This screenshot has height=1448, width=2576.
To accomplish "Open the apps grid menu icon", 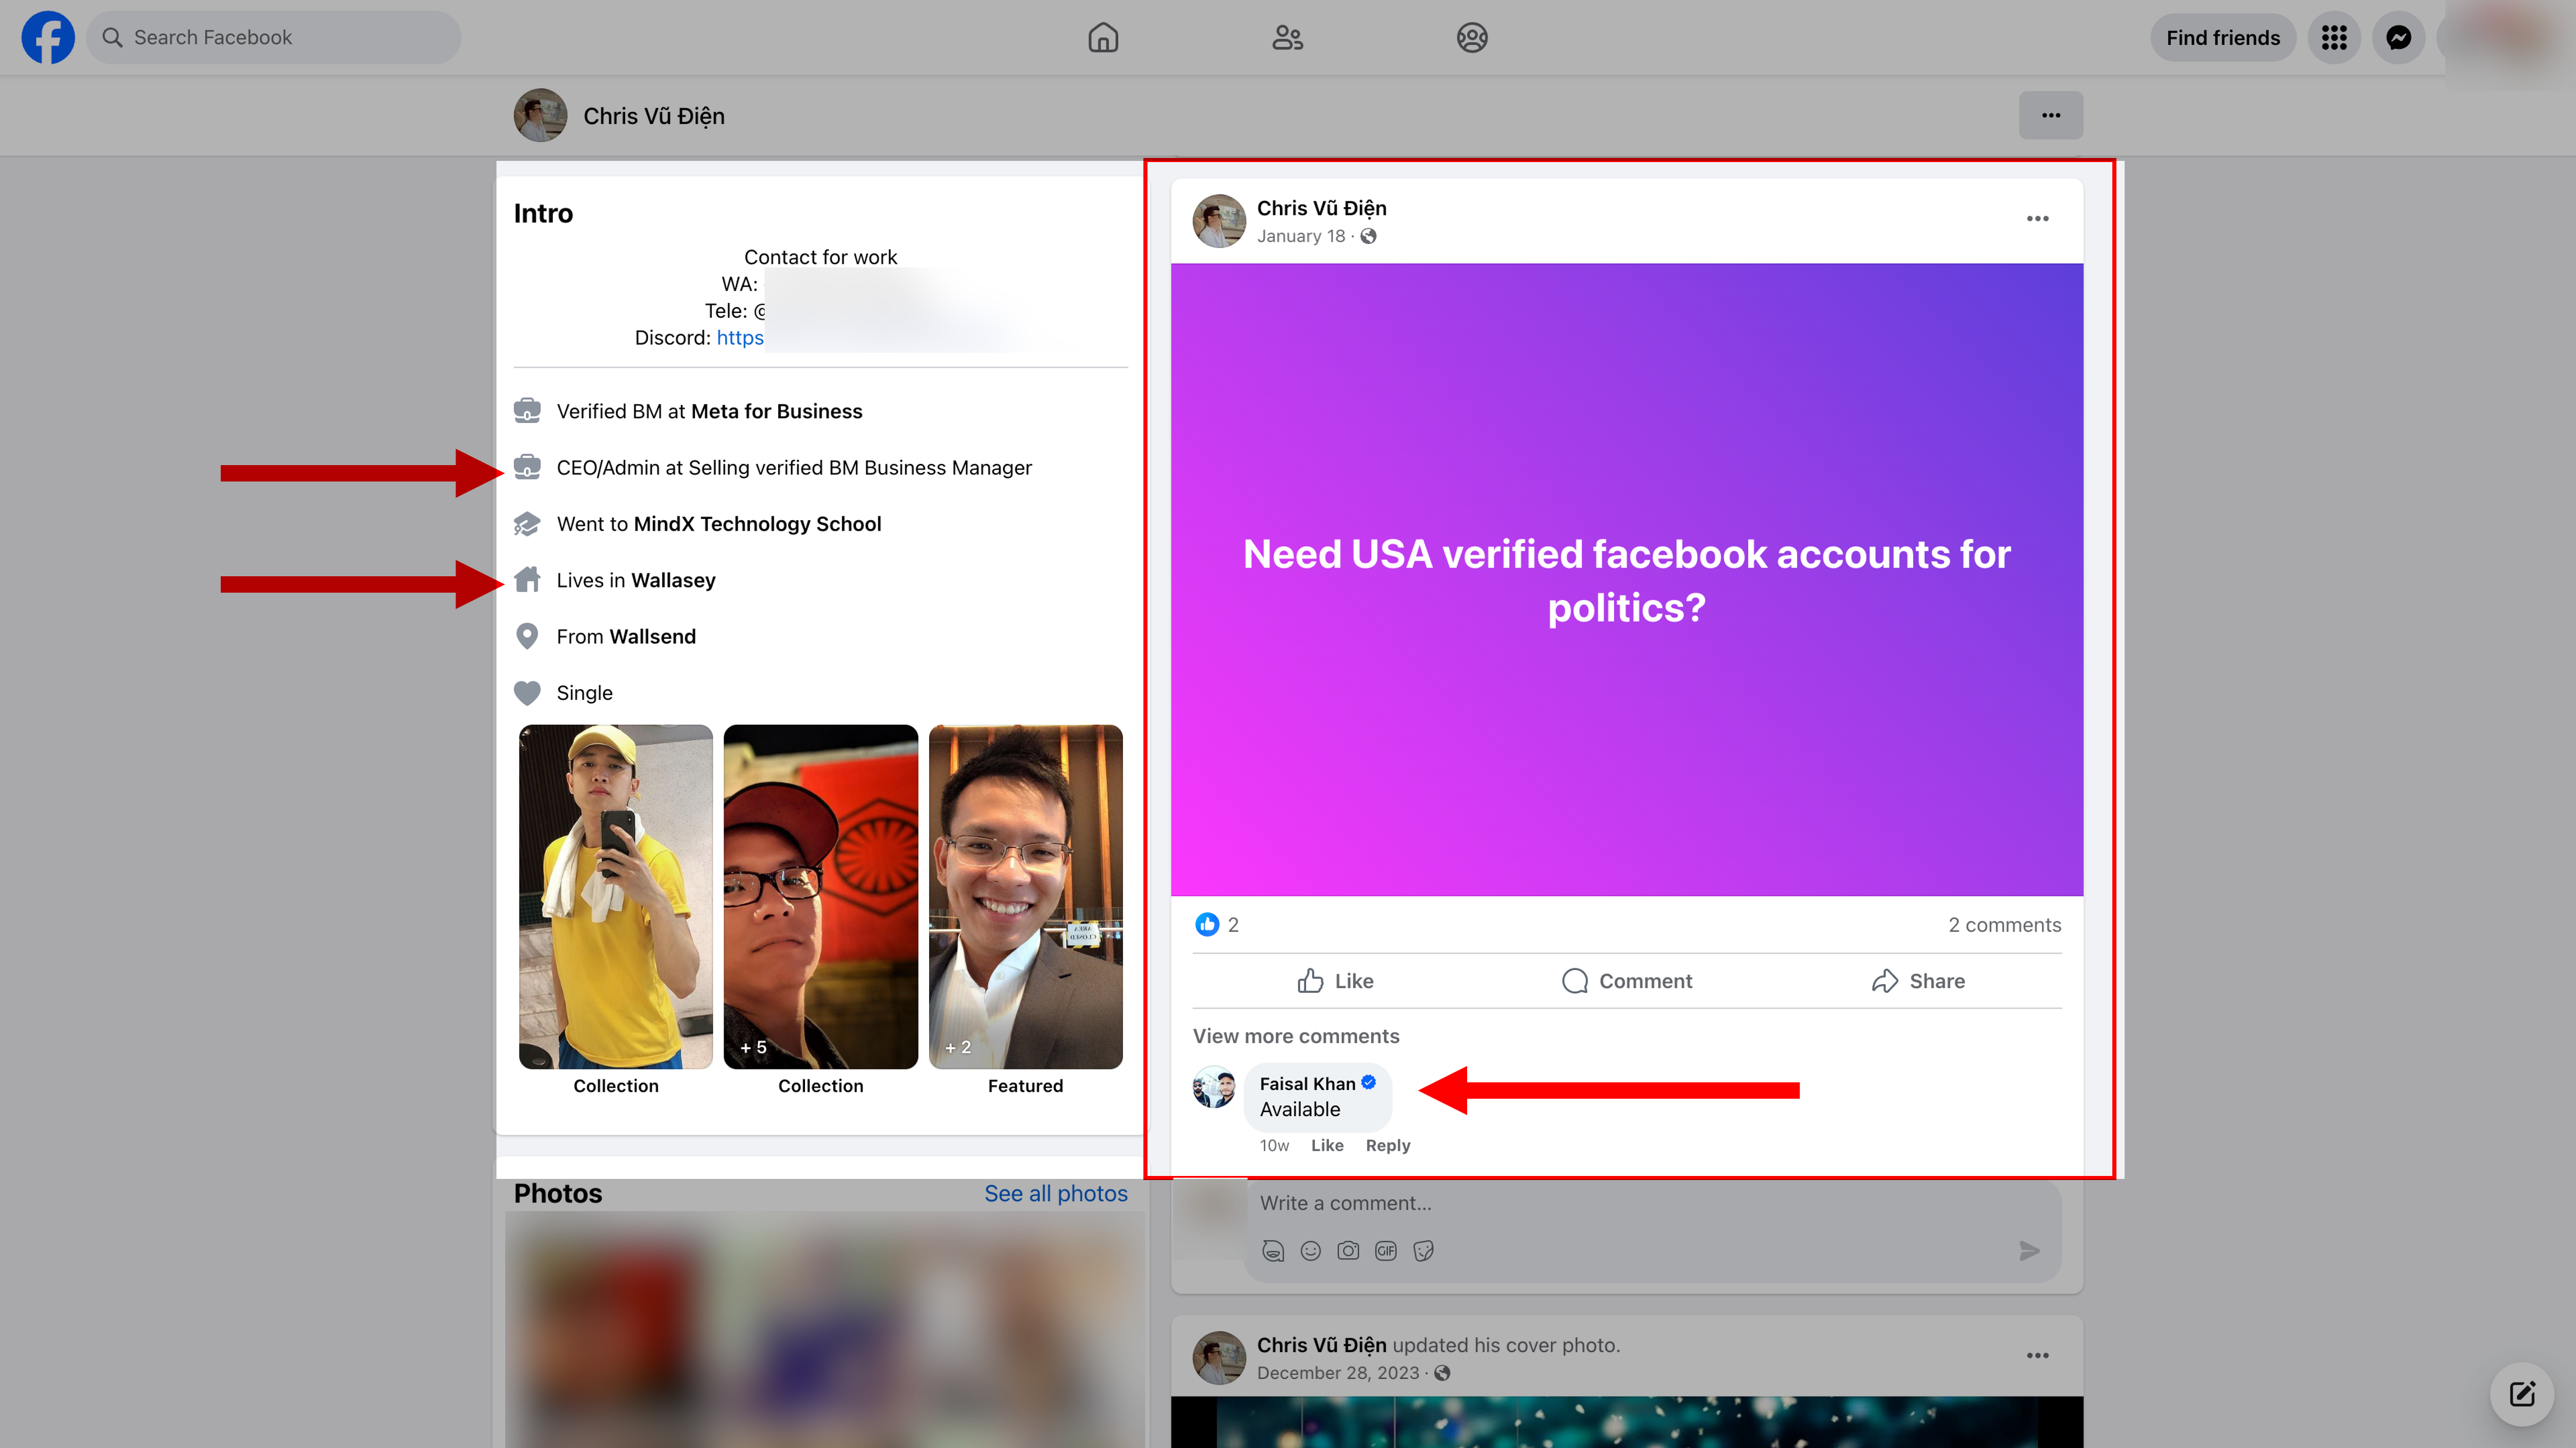I will pos(2334,37).
